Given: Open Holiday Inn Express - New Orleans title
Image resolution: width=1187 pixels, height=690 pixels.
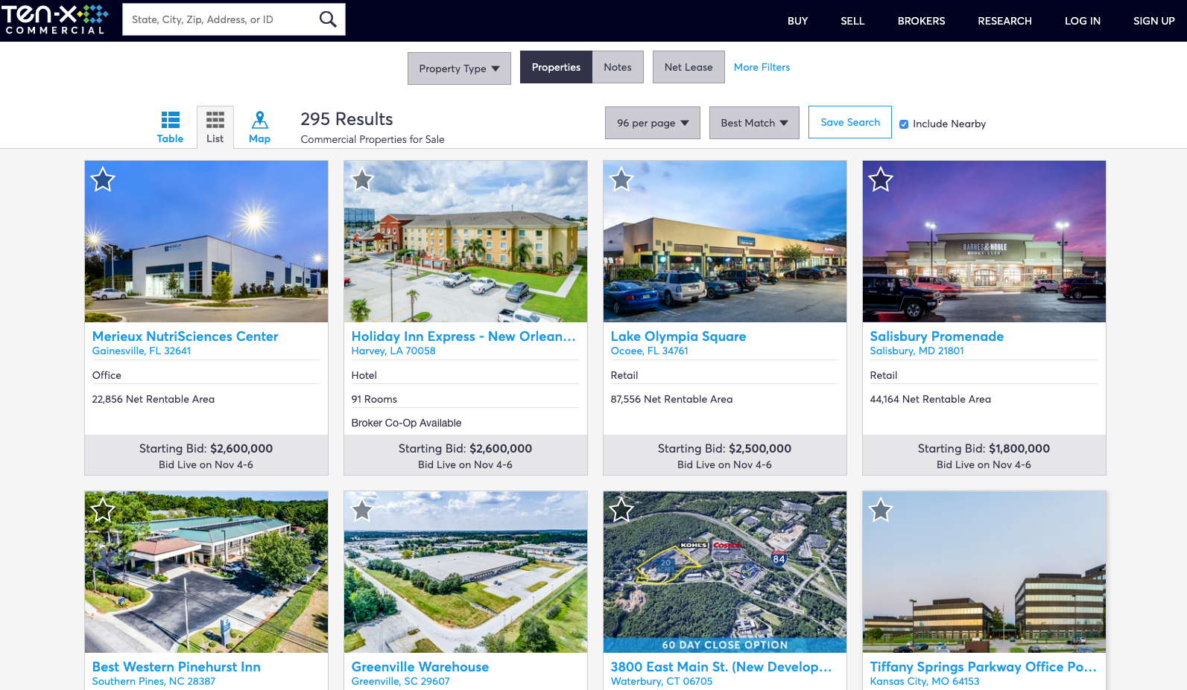Looking at the screenshot, I should pos(463,336).
